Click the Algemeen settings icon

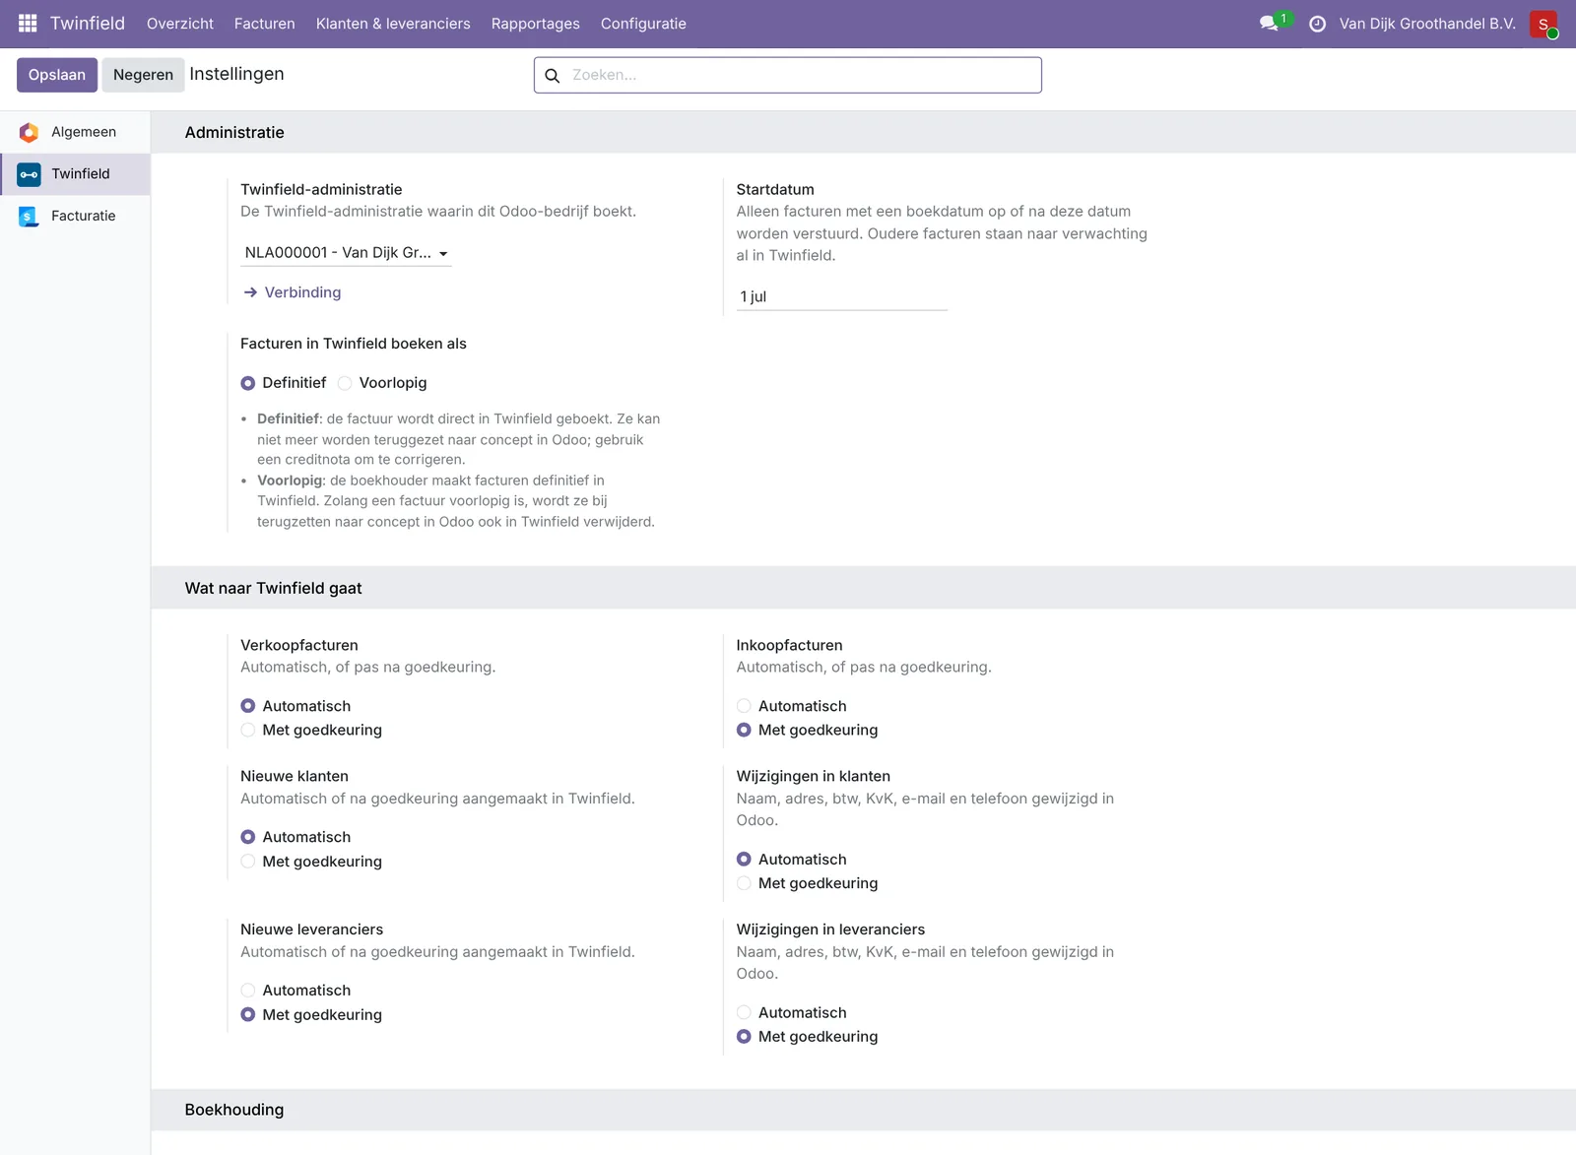coord(29,132)
